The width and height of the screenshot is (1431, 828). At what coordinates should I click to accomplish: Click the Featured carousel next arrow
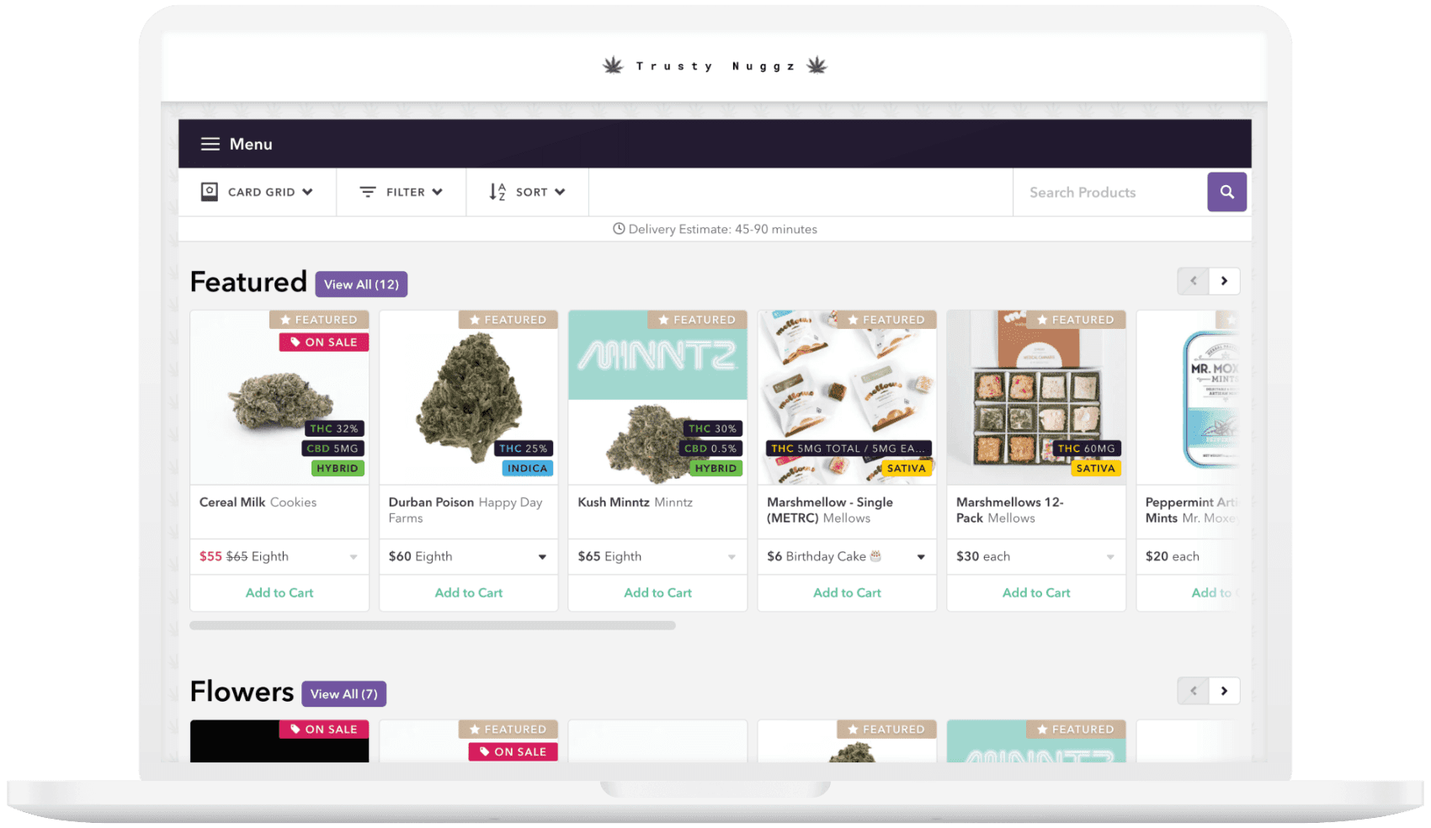pos(1224,281)
